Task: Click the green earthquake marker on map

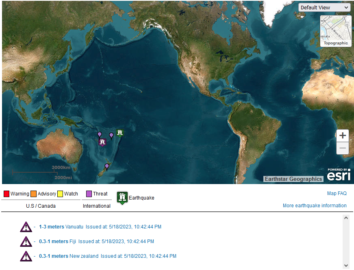Action: pos(119,133)
